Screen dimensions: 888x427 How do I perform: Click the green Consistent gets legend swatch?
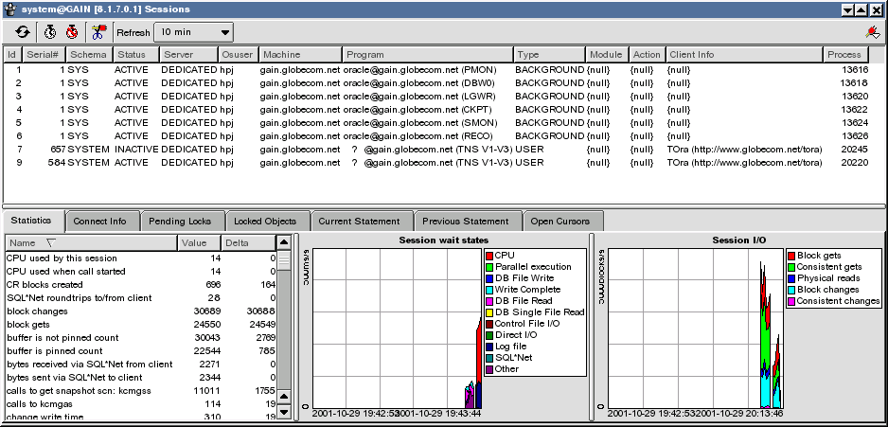[x=790, y=267]
